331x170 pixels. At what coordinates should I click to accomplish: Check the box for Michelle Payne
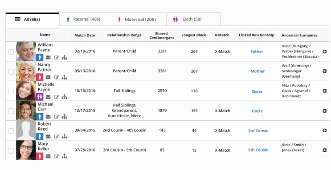11,91
